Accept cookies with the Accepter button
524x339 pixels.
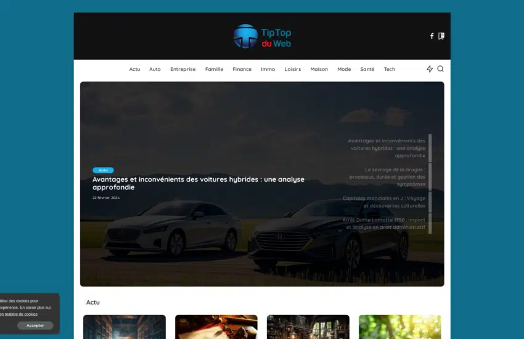35,325
